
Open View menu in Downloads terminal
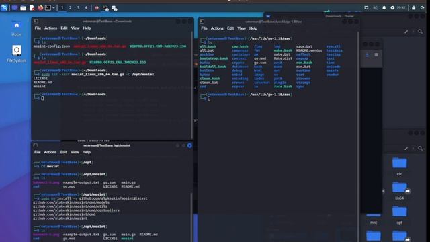point(75,28)
